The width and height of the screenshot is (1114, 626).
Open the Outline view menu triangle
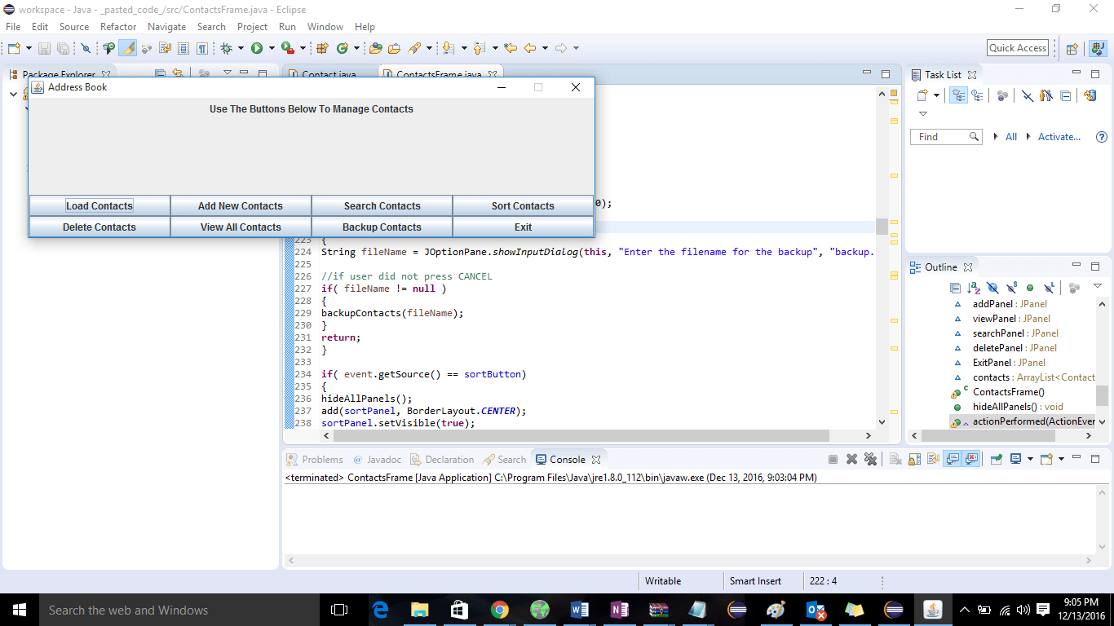pos(1098,286)
